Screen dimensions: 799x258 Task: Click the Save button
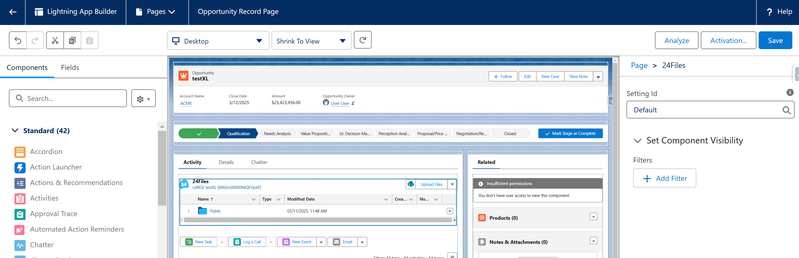(x=775, y=41)
